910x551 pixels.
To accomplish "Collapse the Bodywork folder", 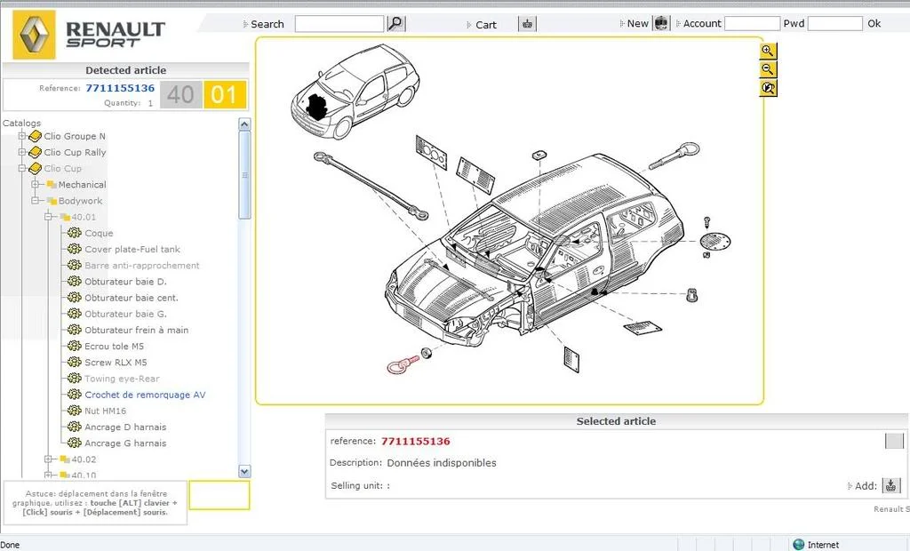I will (35, 201).
